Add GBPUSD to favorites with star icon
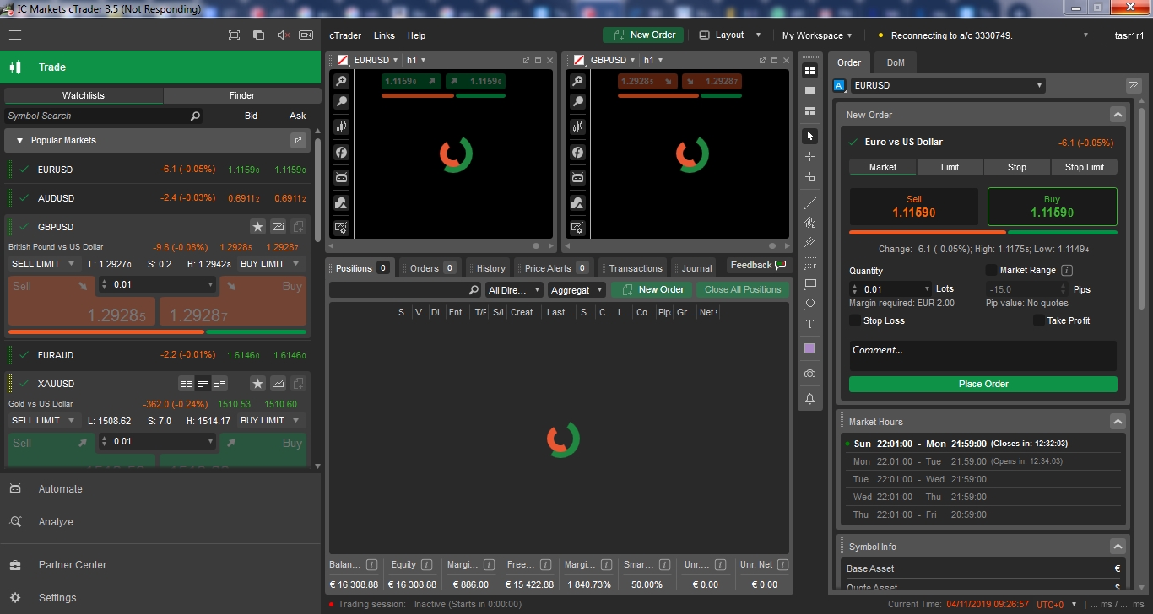The image size is (1153, 614). click(257, 227)
